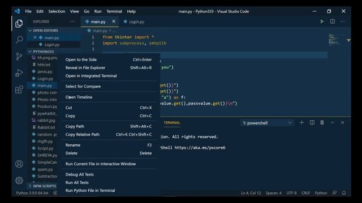Switch to the Login.py editor tab
Viewport: 362px width, 203px height.
[134, 21]
